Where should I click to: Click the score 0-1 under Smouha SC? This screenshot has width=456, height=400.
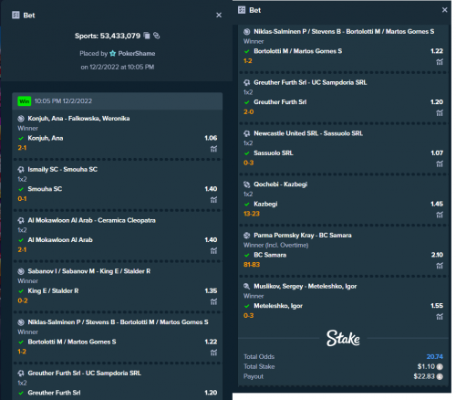tap(22, 199)
